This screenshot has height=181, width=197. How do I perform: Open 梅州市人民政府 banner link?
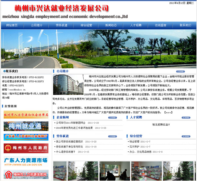point(26,148)
